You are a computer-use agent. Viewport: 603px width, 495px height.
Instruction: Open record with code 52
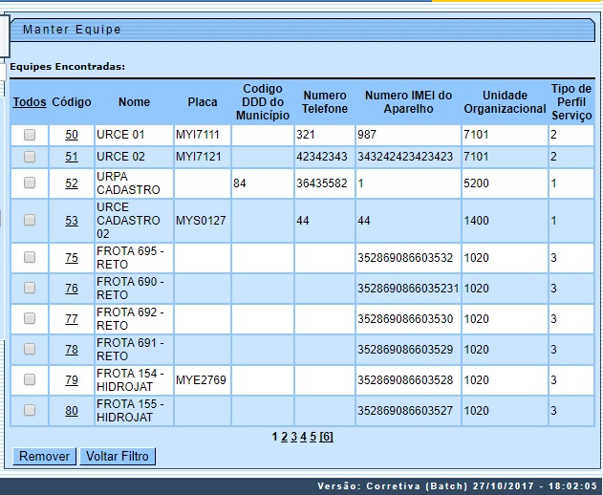72,183
